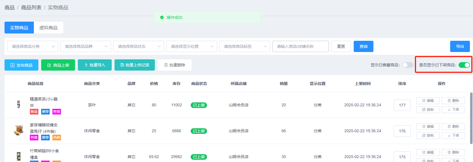Expand 请选择商品状态 status dropdown

click(139, 46)
